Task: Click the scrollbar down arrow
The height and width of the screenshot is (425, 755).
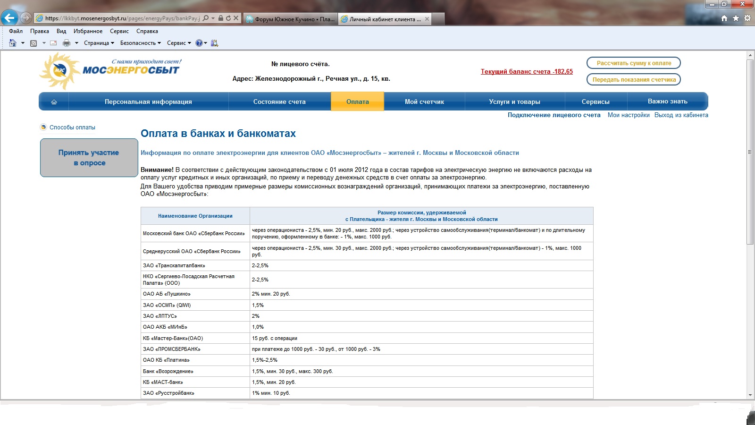Action: point(750,395)
